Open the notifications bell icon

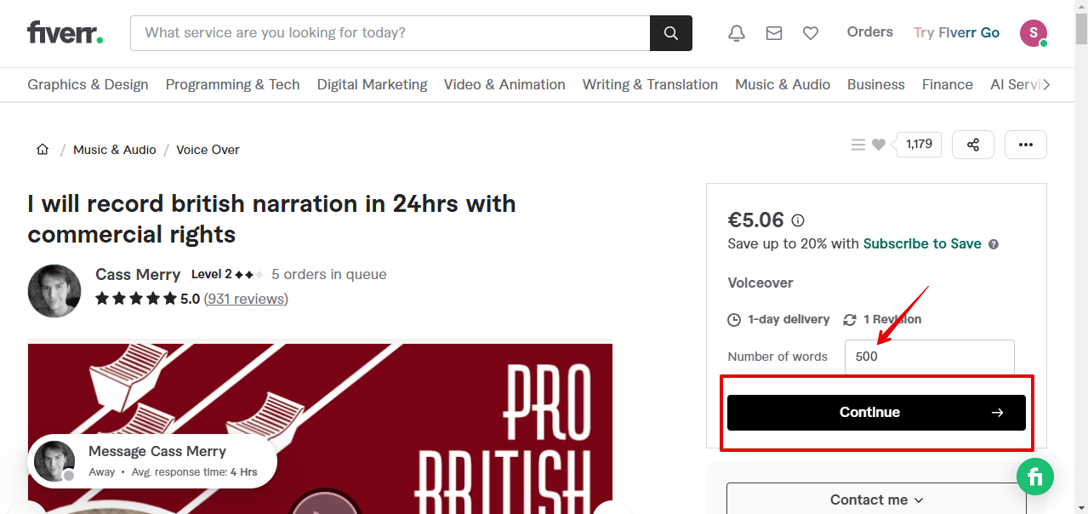click(x=736, y=32)
